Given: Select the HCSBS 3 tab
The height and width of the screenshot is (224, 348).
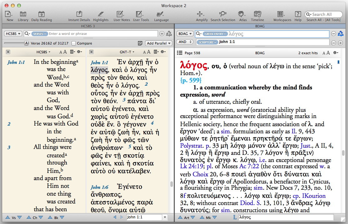Looking at the screenshot, I should 88,26.
